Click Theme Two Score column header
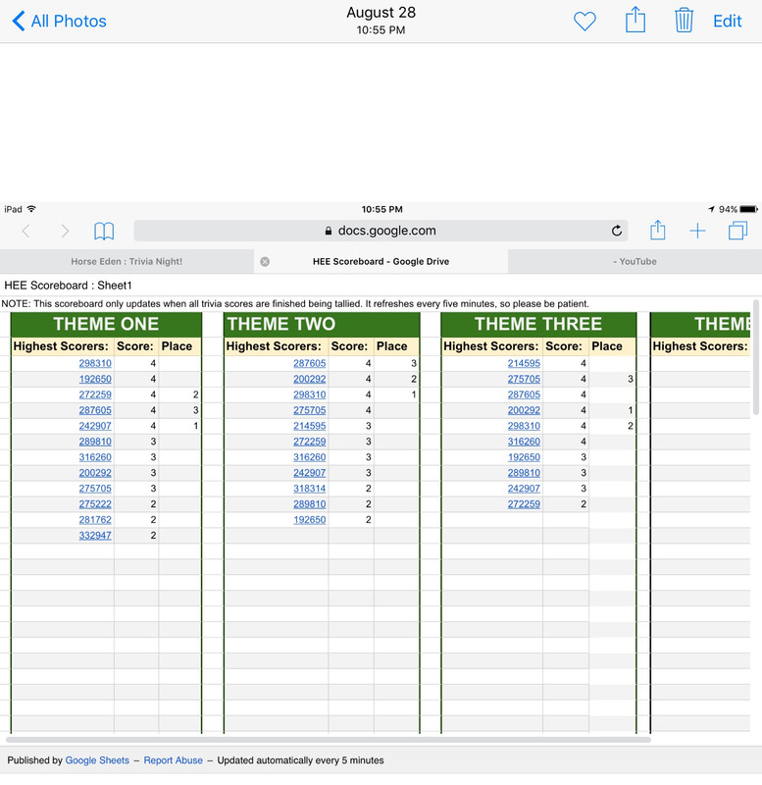 pyautogui.click(x=349, y=346)
